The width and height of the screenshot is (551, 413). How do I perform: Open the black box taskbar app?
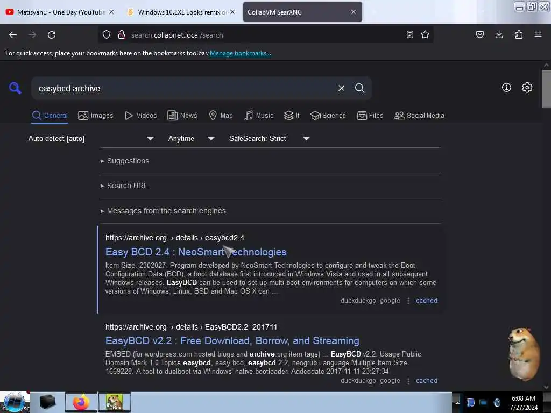tap(48, 402)
